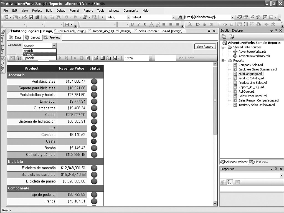Toggle Underline formatting
The width and height of the screenshot is (284, 213).
pyautogui.click(x=145, y=24)
